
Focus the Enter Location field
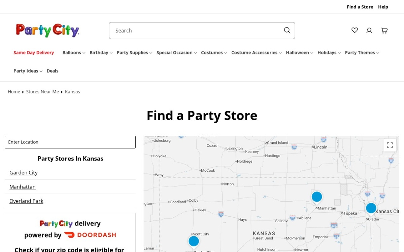[70, 142]
